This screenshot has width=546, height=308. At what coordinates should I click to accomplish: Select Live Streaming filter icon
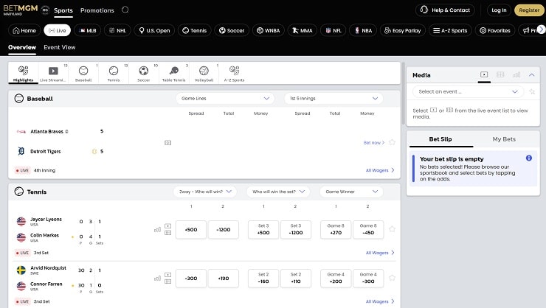coord(53,74)
